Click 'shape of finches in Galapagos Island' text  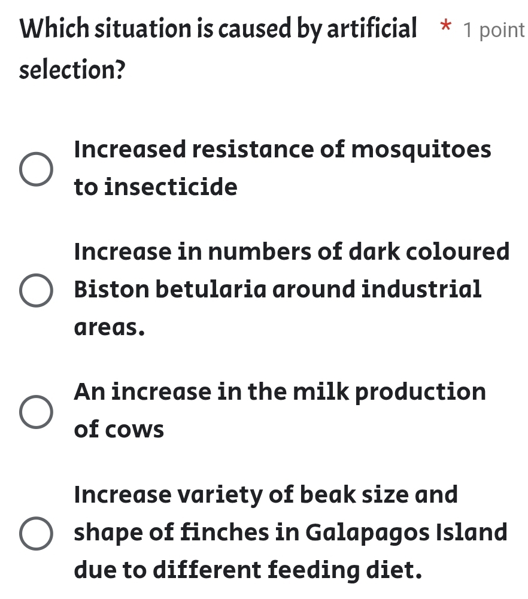(x=289, y=533)
